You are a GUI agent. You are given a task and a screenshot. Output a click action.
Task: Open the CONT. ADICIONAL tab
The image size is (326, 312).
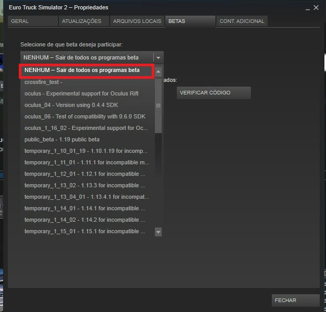[242, 21]
